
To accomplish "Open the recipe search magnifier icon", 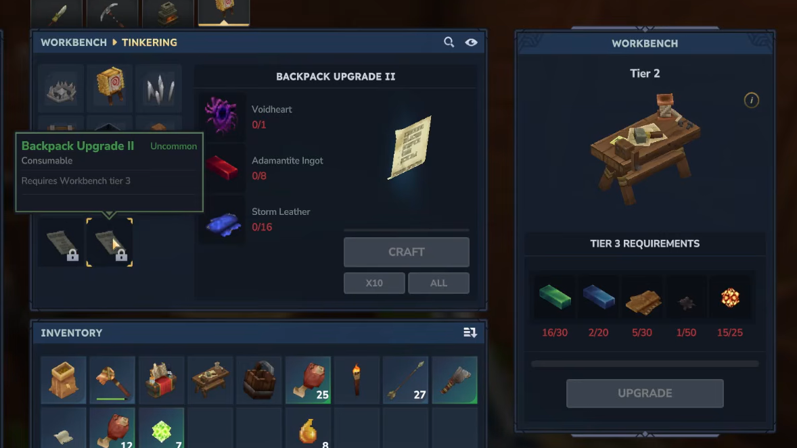I will (449, 42).
